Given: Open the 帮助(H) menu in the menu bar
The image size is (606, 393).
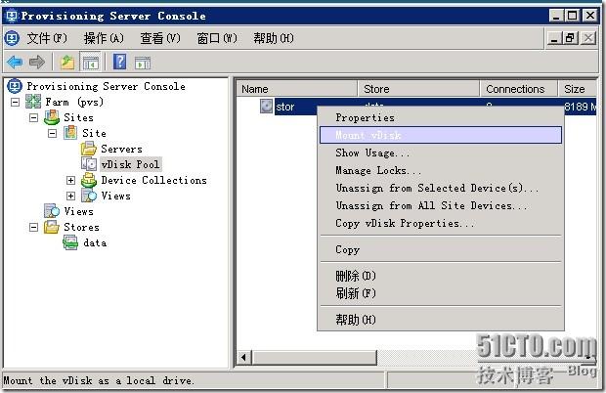Looking at the screenshot, I should [274, 38].
